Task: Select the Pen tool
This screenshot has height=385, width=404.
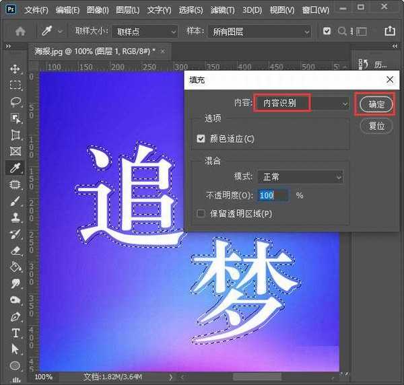Action: [15, 316]
